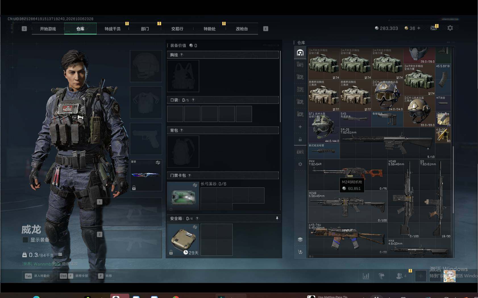
Task: Click the locked storage slot icon
Action: click(300, 139)
